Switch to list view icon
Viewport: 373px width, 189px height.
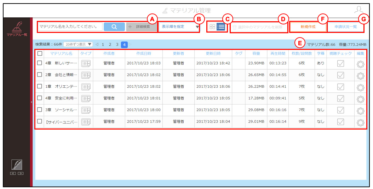[221, 27]
